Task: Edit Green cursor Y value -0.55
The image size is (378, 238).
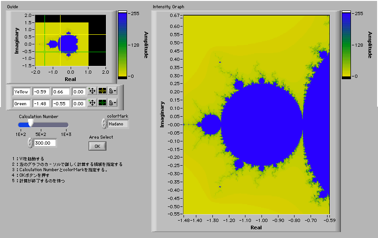Action: pos(61,103)
